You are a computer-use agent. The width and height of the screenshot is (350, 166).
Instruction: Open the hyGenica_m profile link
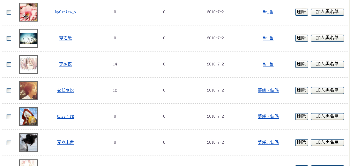click(x=65, y=12)
